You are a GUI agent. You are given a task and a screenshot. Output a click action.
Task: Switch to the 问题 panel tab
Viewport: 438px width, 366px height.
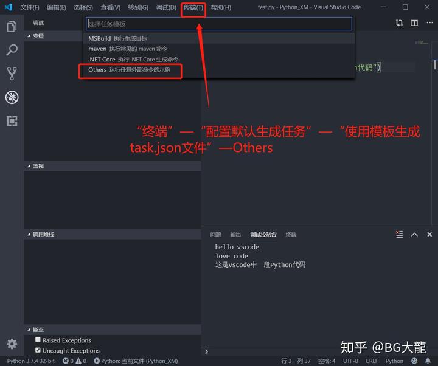point(215,235)
